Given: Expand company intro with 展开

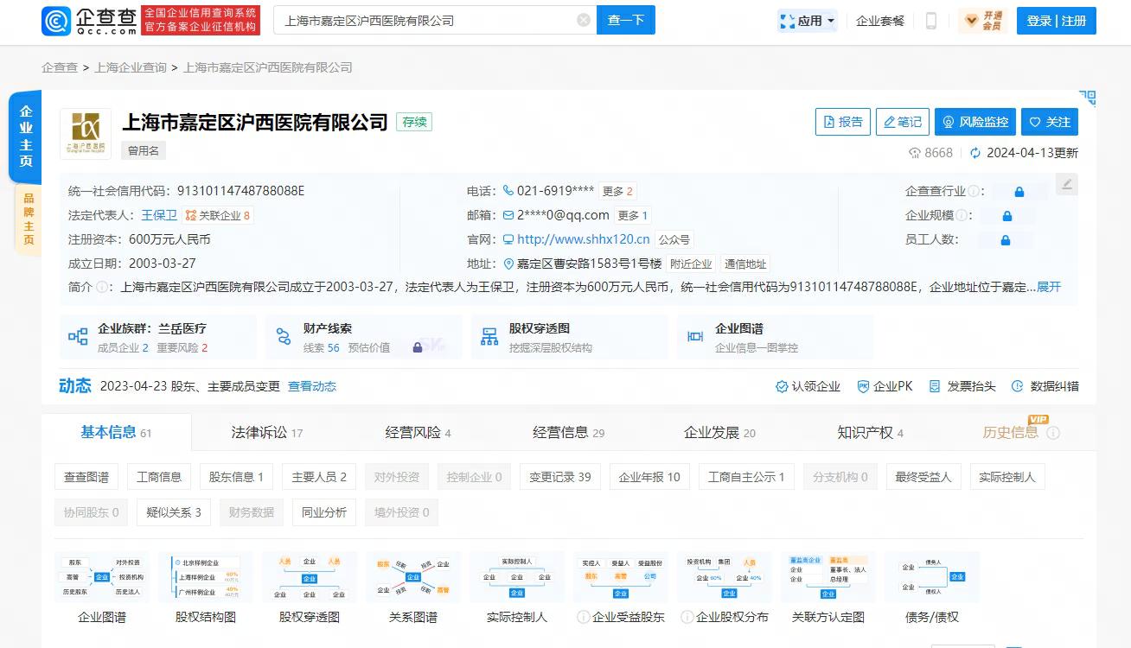Looking at the screenshot, I should click(x=1049, y=287).
